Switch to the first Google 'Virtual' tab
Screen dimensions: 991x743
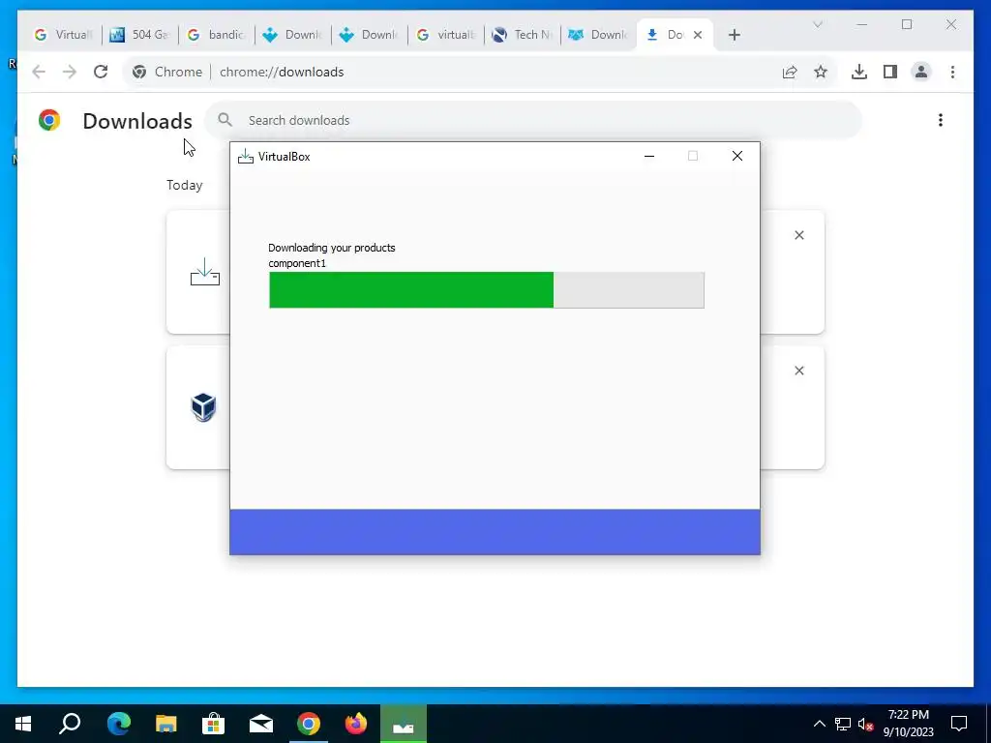click(x=63, y=35)
